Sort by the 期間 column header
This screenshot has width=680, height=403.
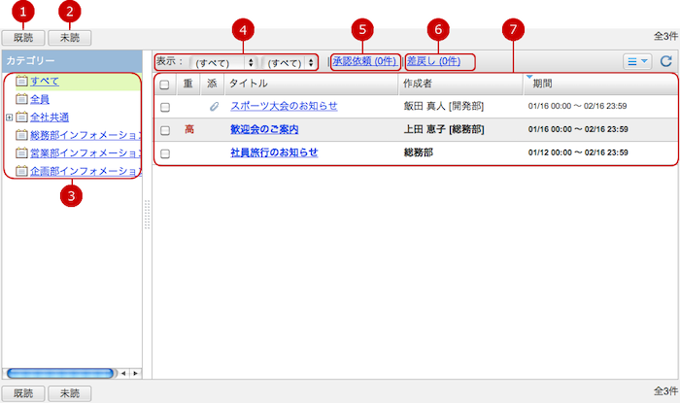pos(600,84)
